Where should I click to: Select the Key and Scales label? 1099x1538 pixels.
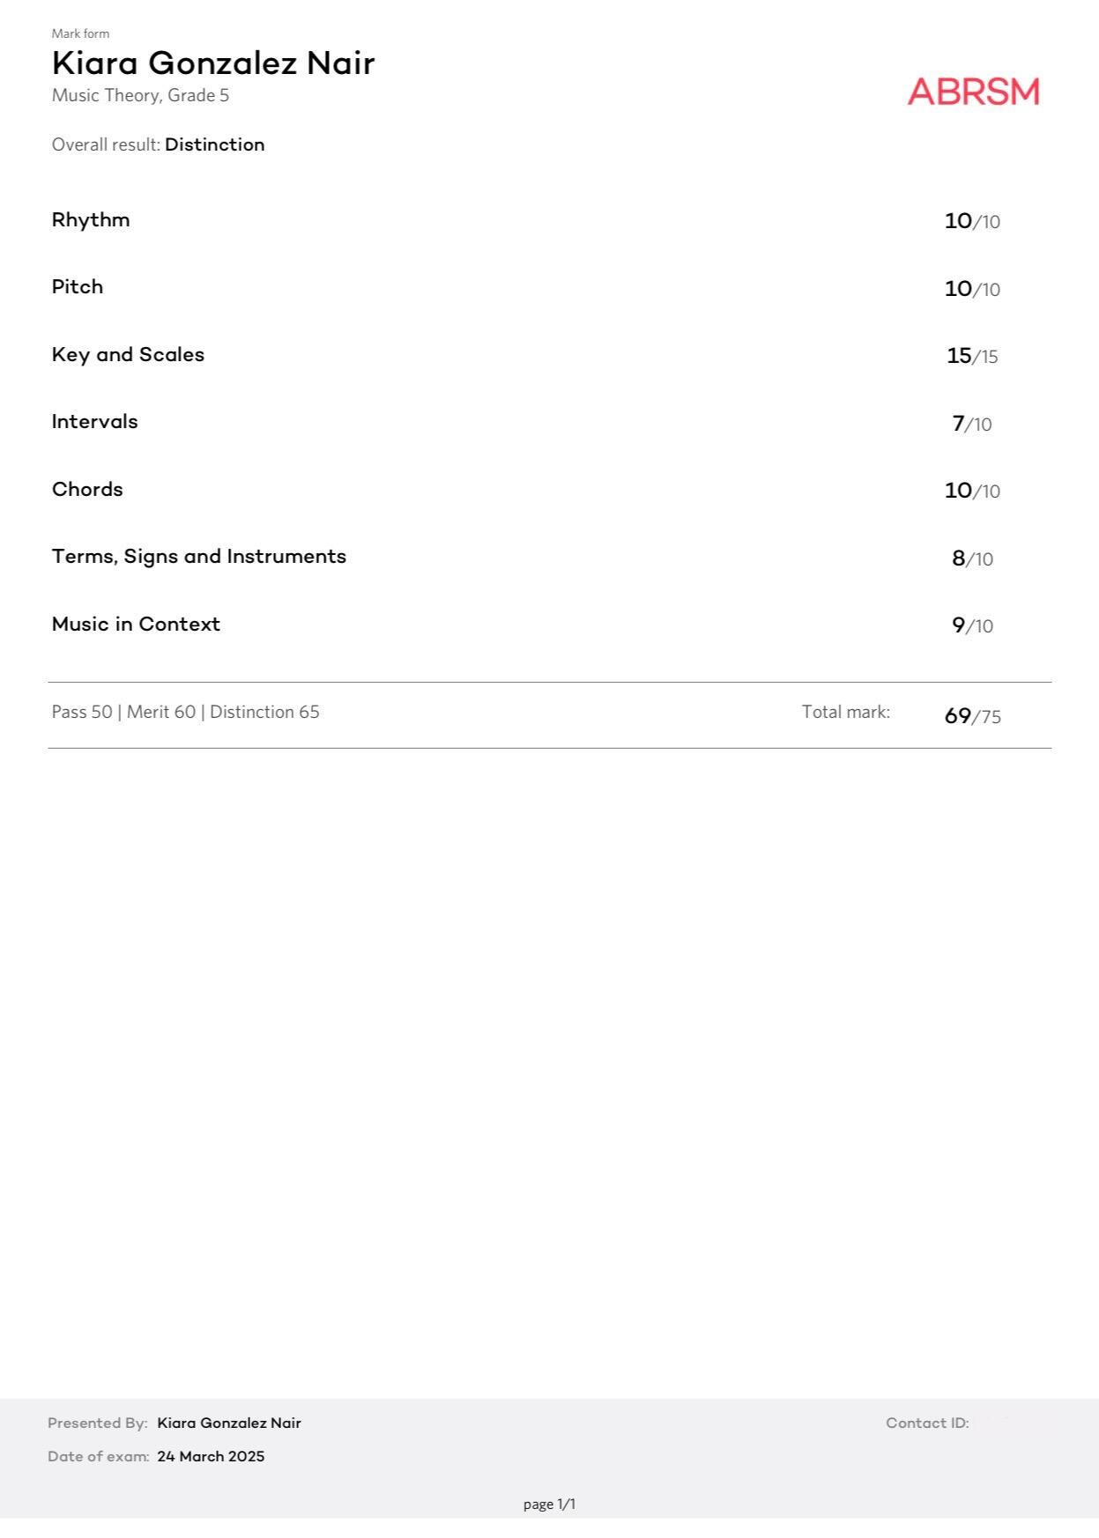[x=128, y=355]
